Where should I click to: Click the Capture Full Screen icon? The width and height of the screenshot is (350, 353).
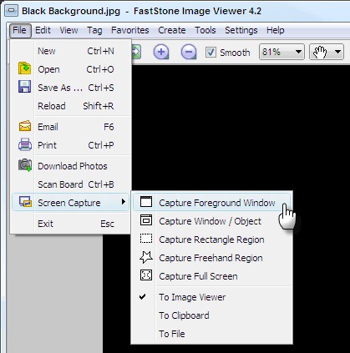point(146,275)
